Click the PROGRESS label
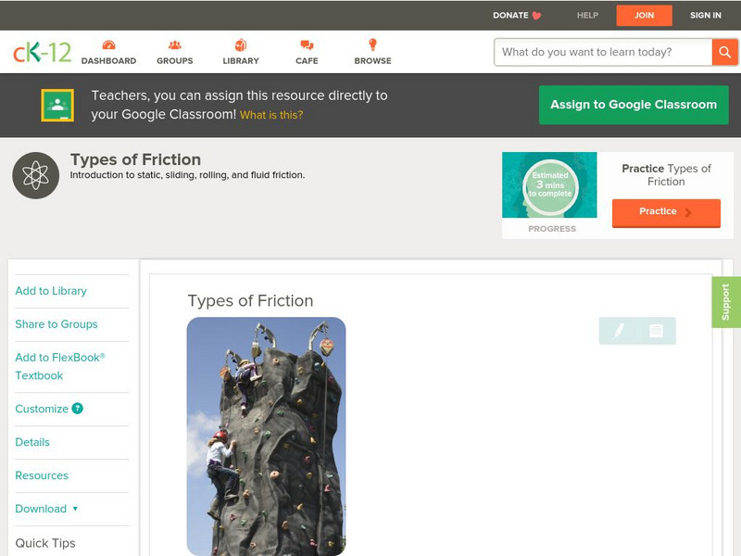The height and width of the screenshot is (556, 741). pos(552,229)
